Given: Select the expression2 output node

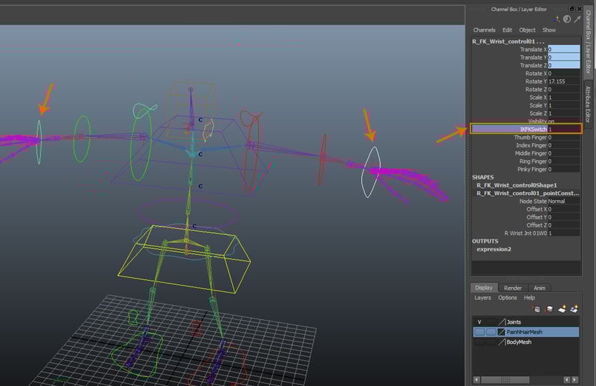Looking at the screenshot, I should coord(494,249).
